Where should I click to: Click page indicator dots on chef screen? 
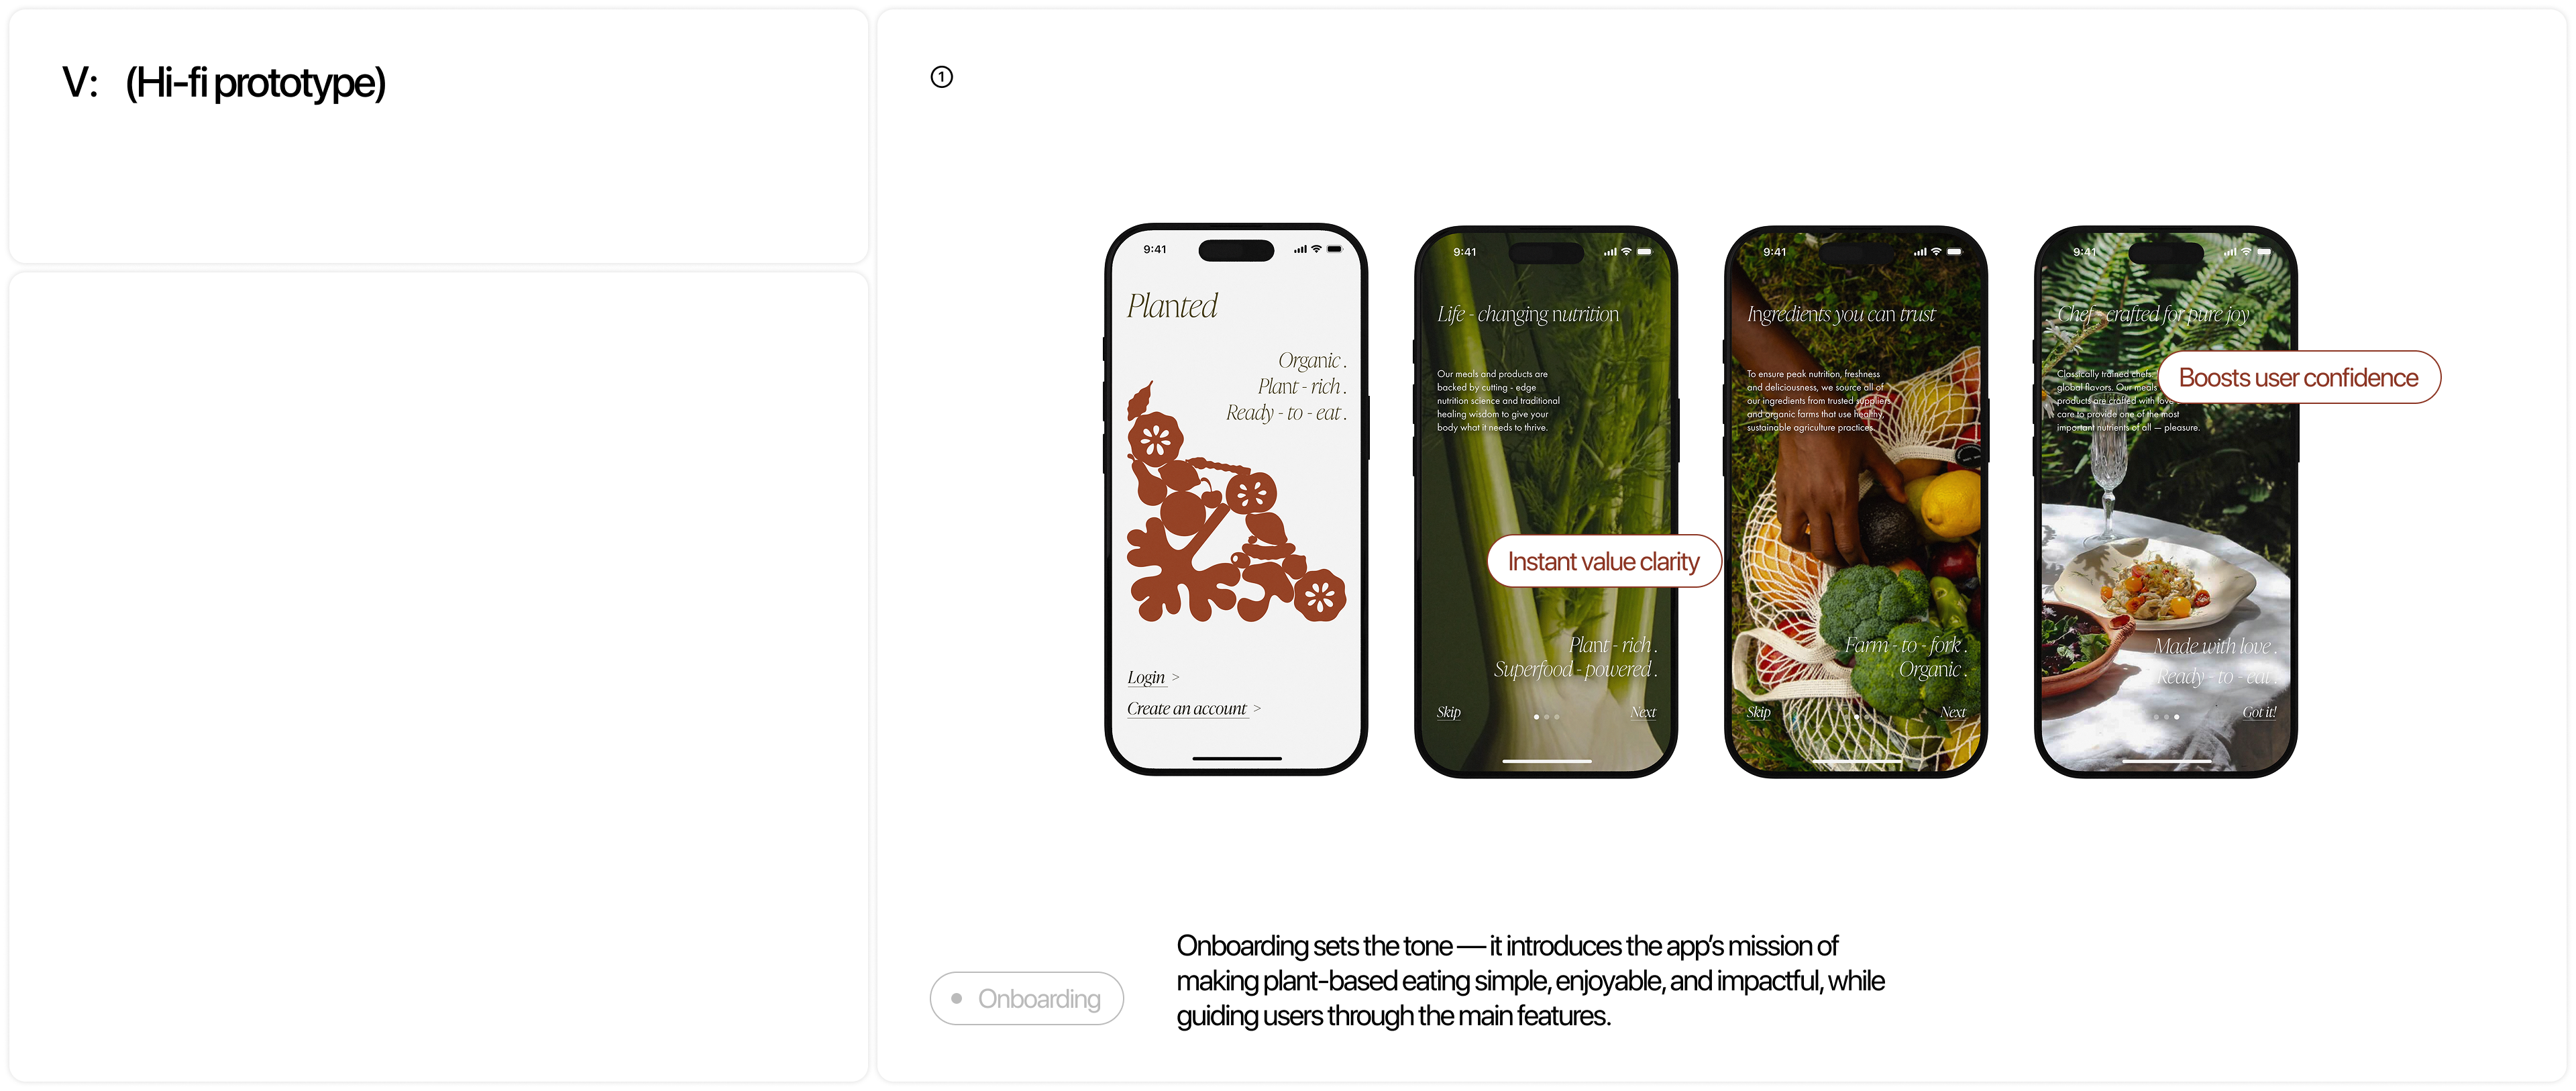click(2166, 717)
